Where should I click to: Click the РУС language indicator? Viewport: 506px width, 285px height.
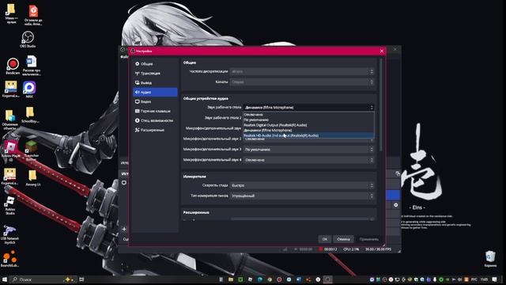tap(474, 279)
